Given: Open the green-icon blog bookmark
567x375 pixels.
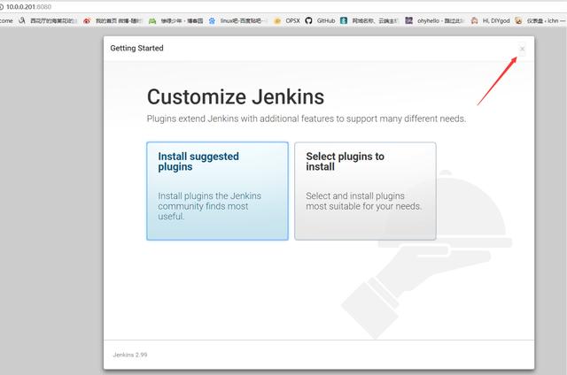Looking at the screenshot, I should point(175,21).
